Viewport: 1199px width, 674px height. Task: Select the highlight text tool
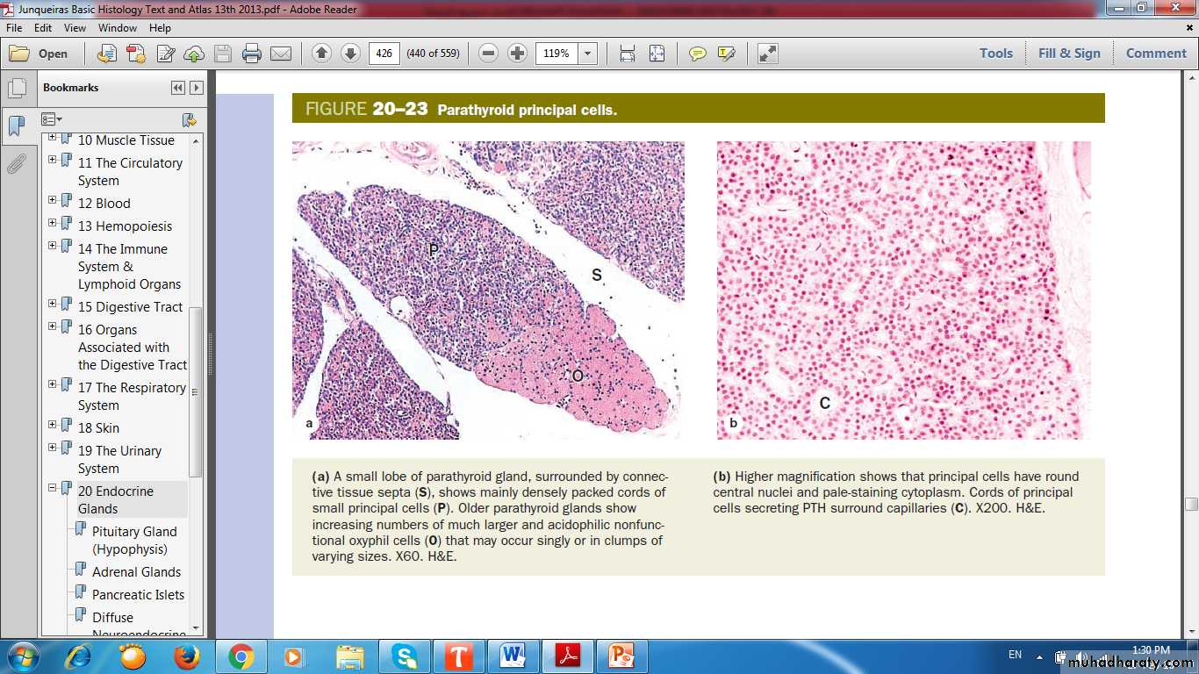pos(726,54)
